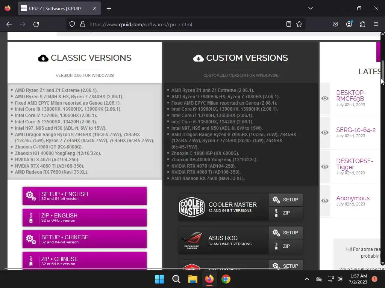The width and height of the screenshot is (385, 288).
Task: Open the DESKTOP-RMCF63B validation link
Action: click(351, 96)
